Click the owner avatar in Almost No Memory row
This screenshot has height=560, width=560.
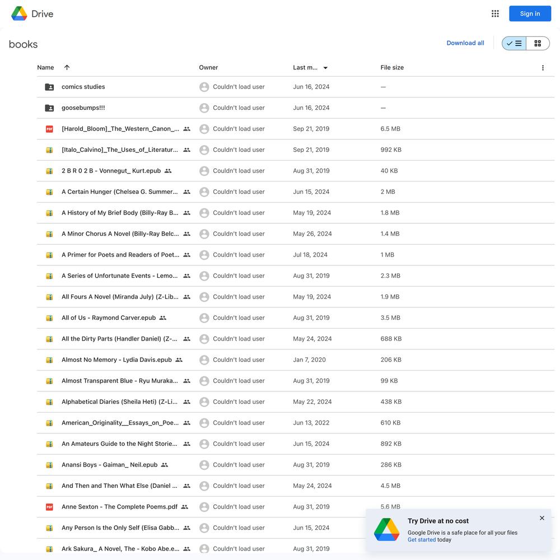(204, 360)
